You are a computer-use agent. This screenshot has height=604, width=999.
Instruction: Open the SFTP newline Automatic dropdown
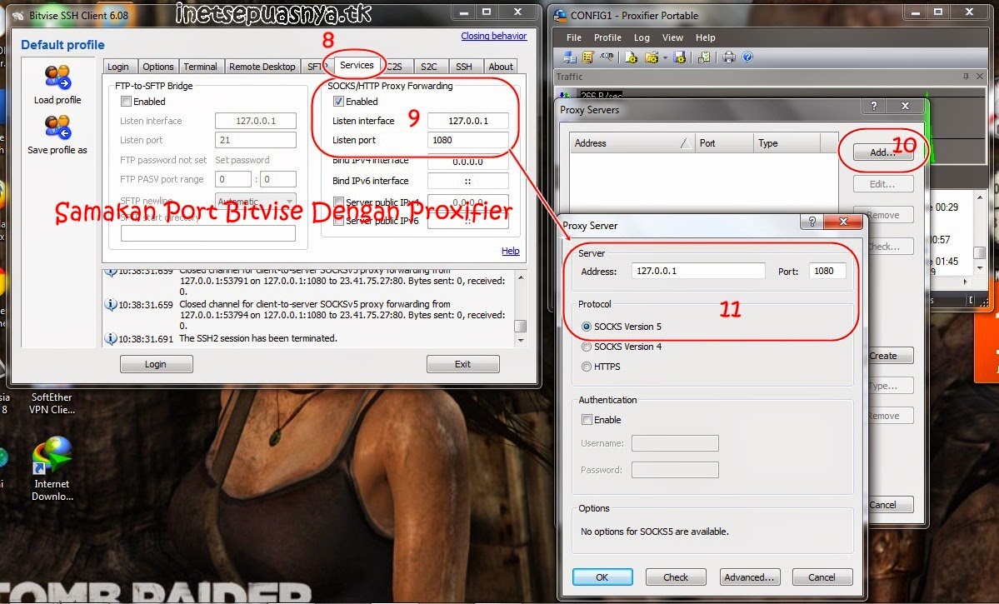pos(256,202)
